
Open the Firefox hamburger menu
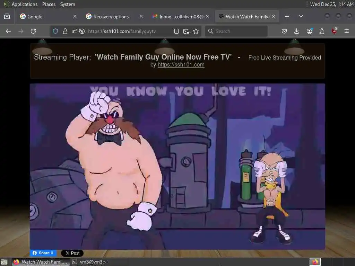click(347, 31)
